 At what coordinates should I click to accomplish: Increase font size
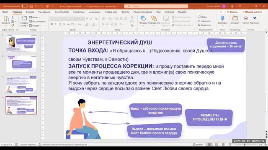(x=87, y=18)
